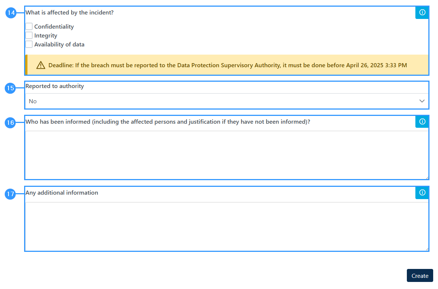The height and width of the screenshot is (289, 438).
Task: Click the Create button
Action: [x=420, y=276]
